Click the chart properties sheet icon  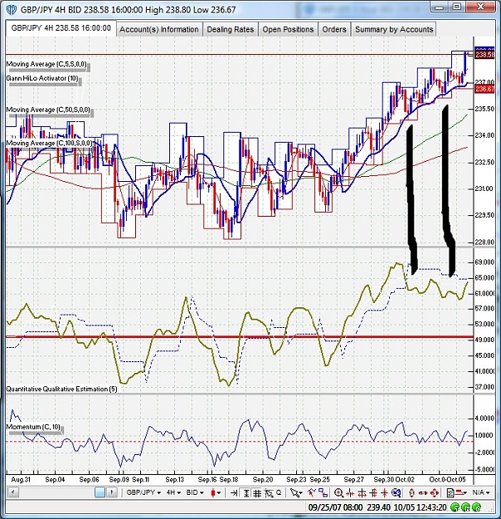tap(450, 493)
